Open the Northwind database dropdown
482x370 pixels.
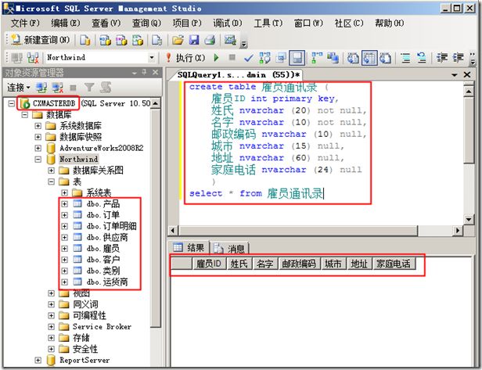pyautogui.click(x=151, y=57)
